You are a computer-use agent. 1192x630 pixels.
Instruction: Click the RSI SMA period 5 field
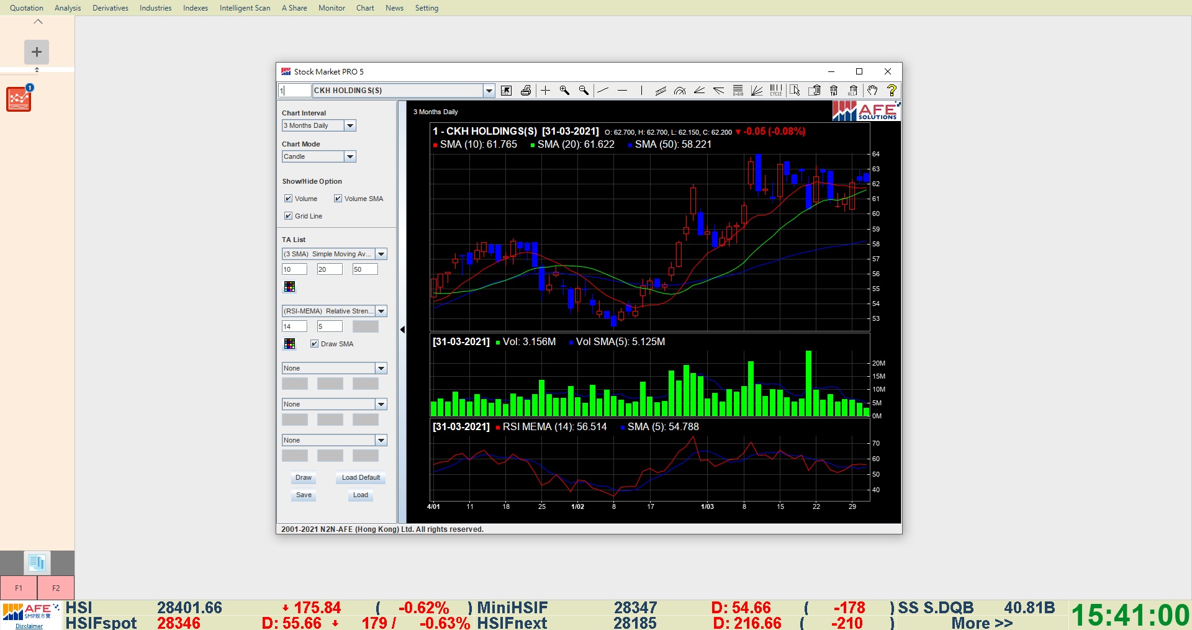coord(330,326)
